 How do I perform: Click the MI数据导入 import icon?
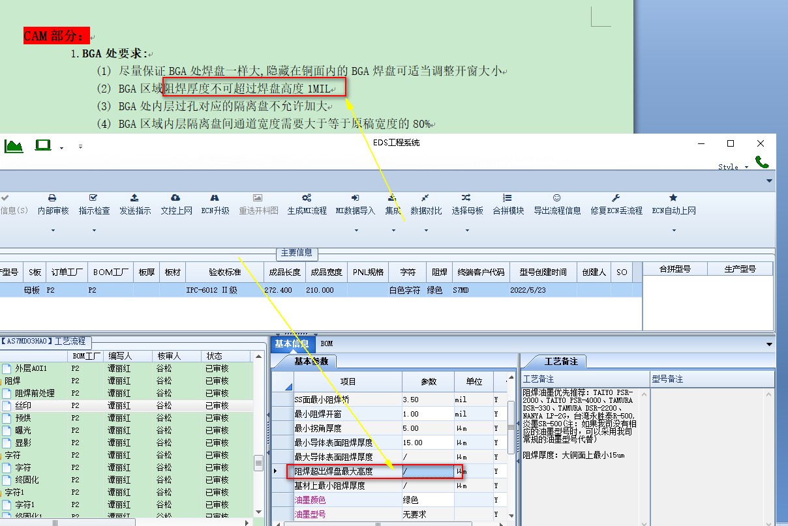pos(356,197)
